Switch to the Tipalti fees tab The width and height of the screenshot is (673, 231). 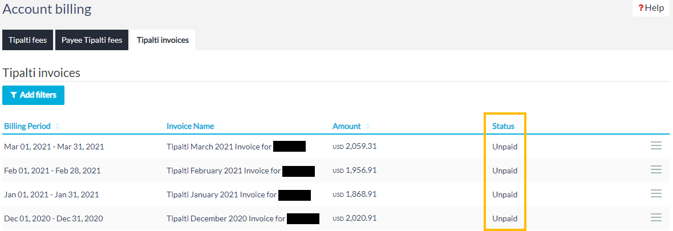click(27, 40)
